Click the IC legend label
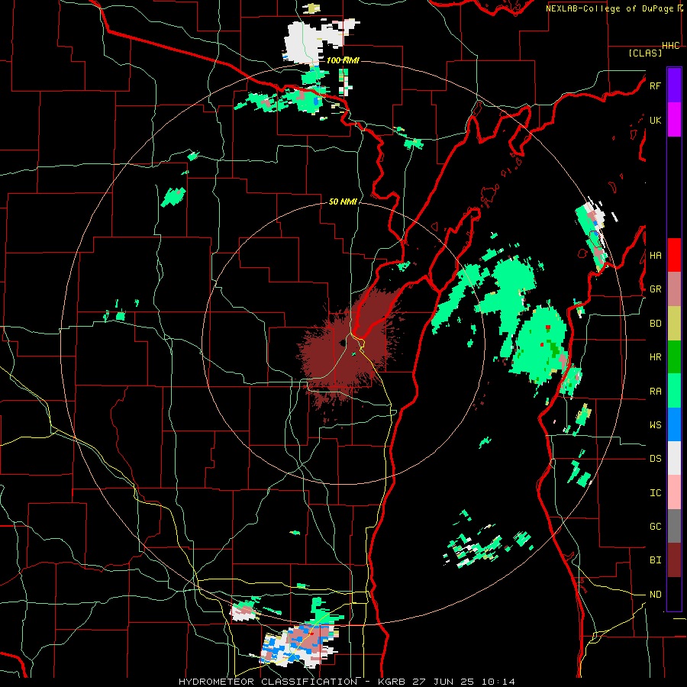687x687 pixels. click(x=655, y=493)
